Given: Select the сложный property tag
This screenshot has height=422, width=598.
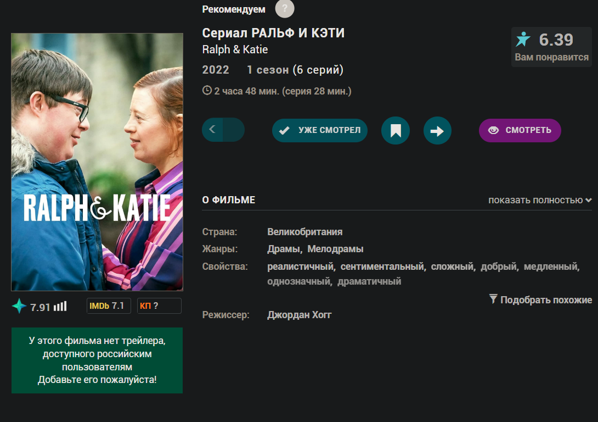Looking at the screenshot, I should pyautogui.click(x=452, y=266).
